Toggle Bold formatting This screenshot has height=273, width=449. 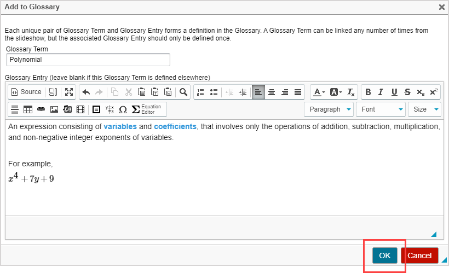click(x=368, y=92)
